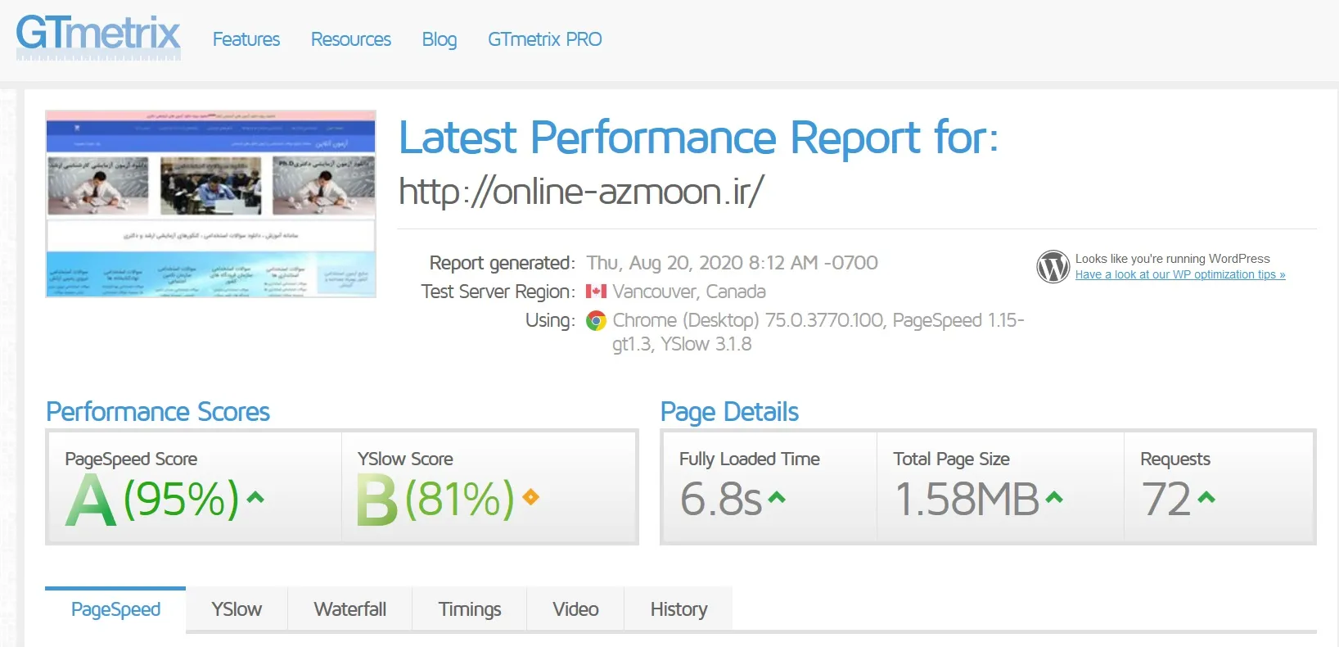This screenshot has height=647, width=1339.
Task: Click green arrow beside PageSpeed Score
Action: click(x=255, y=497)
